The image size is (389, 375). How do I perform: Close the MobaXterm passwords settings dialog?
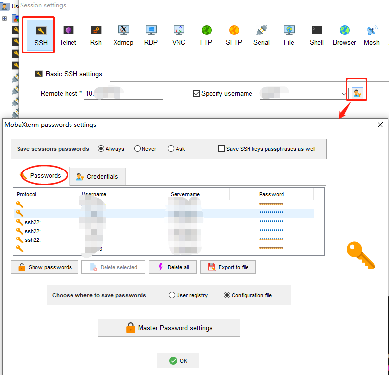[380, 125]
